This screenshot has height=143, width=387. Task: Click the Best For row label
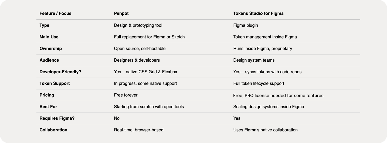[48, 107]
